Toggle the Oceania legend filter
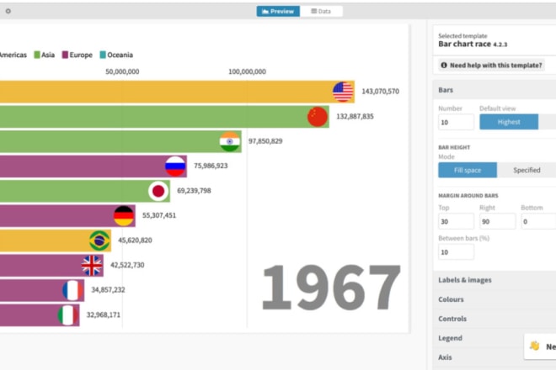 116,55
